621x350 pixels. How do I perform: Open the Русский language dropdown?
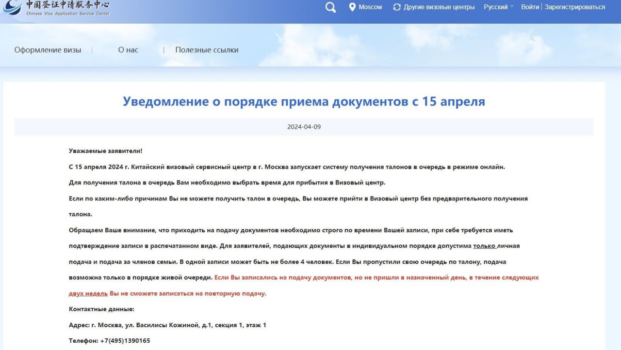point(495,7)
